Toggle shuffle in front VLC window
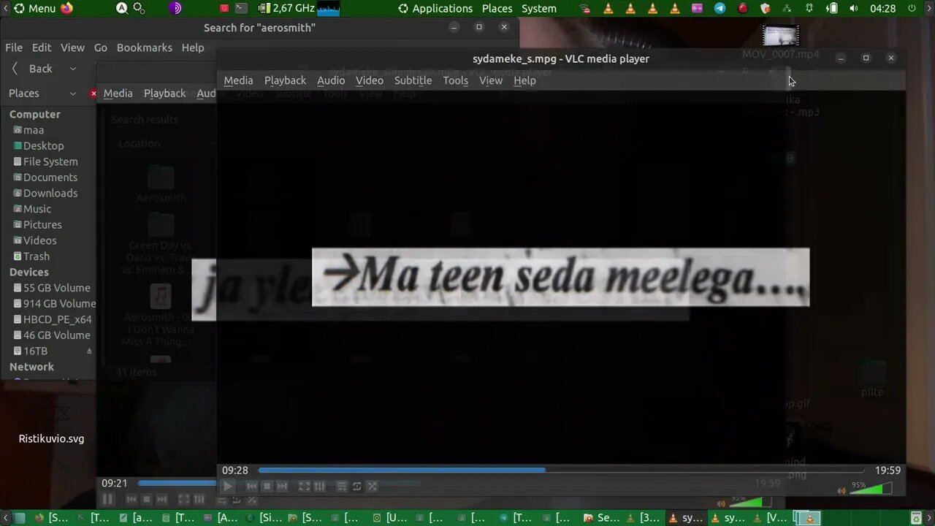This screenshot has width=935, height=526. click(372, 487)
